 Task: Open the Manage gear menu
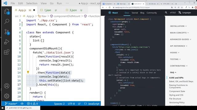pos(7,96)
